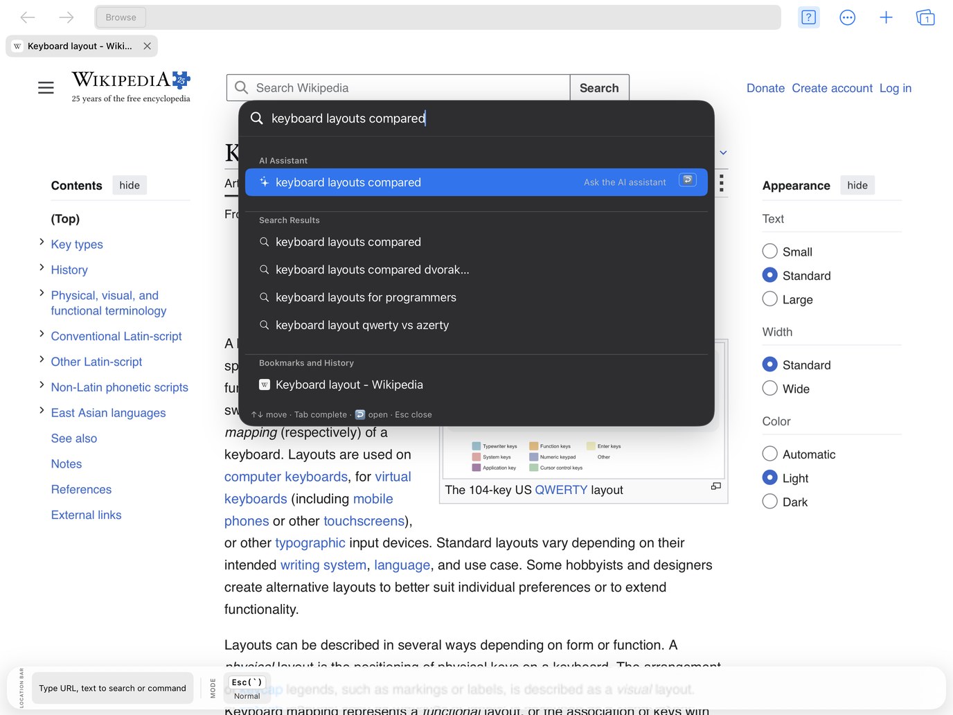Open the vertical three-dot page tools menu
Viewport: 953px width, 715px height.
pyautogui.click(x=722, y=183)
